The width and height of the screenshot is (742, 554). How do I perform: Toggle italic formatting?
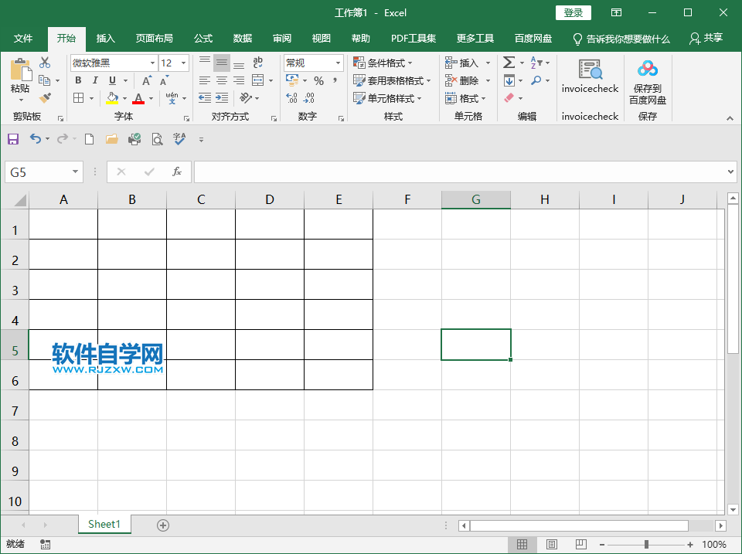click(x=94, y=80)
